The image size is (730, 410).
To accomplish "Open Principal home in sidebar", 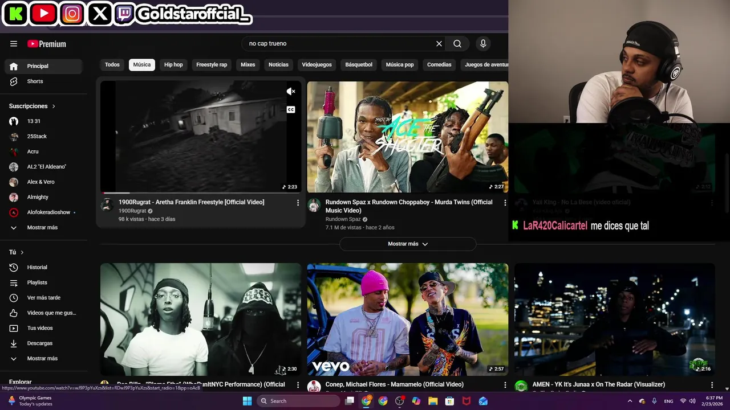I will pos(43,66).
